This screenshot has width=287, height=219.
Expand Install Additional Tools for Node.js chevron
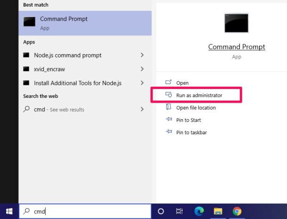(142, 83)
